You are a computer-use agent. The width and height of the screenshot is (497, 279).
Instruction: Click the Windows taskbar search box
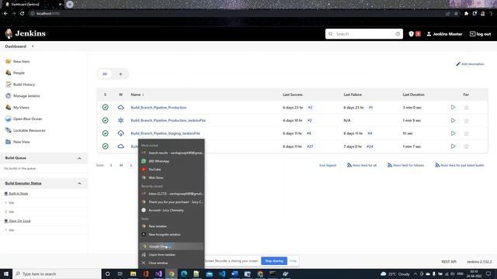pyautogui.click(x=57, y=274)
